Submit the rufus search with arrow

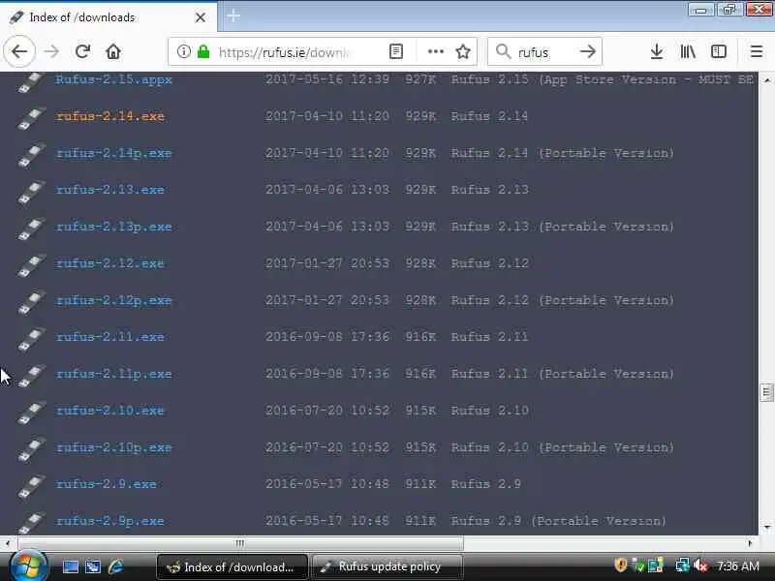click(588, 51)
